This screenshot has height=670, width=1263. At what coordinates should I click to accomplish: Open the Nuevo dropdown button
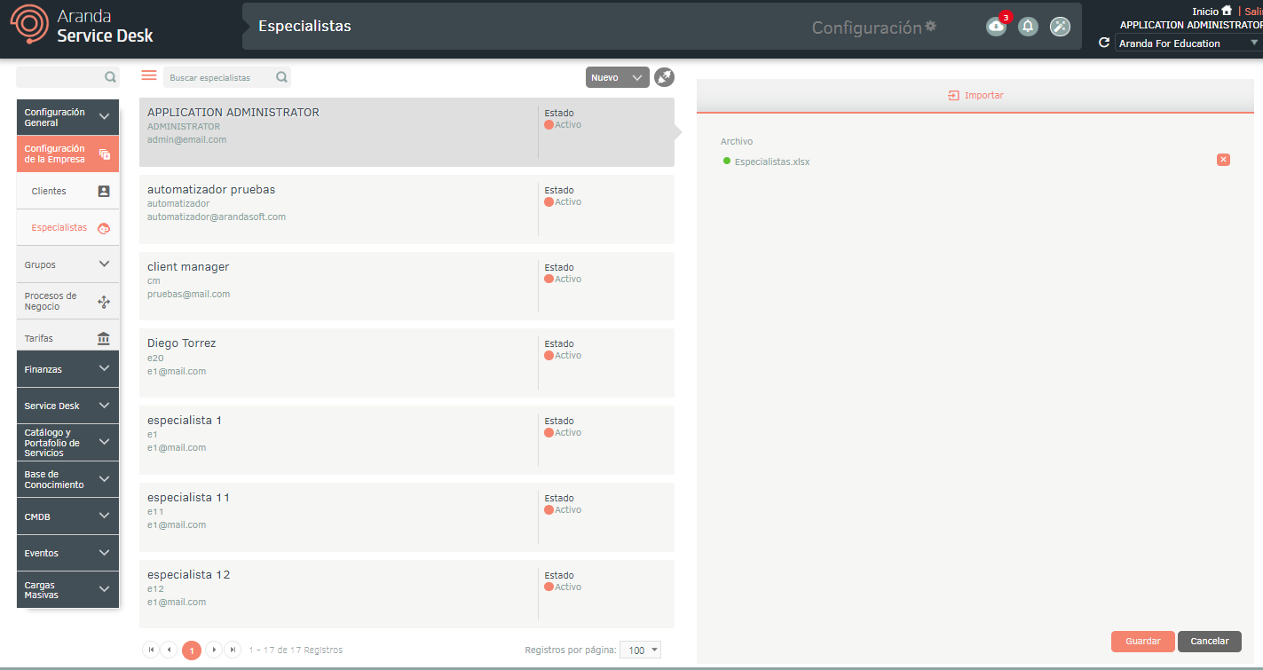pos(617,77)
